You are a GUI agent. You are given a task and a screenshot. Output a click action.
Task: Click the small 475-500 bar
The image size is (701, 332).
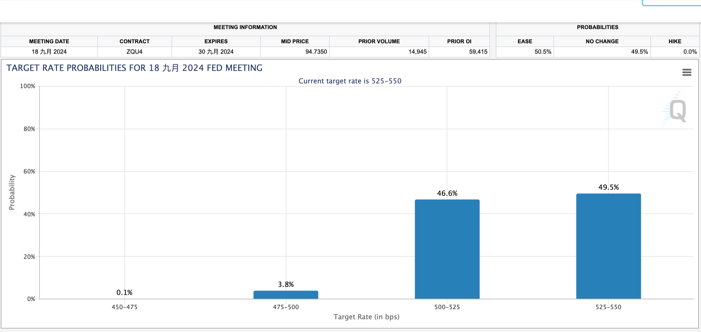286,295
